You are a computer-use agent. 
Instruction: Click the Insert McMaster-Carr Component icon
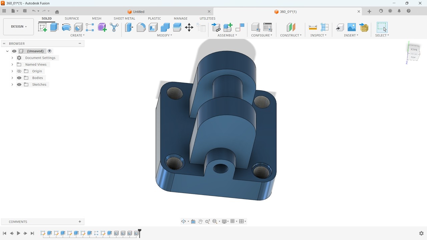tap(364, 27)
